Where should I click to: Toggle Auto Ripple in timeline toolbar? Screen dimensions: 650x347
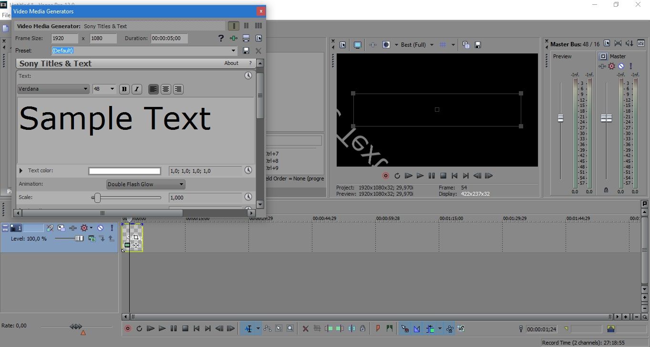[x=430, y=328]
